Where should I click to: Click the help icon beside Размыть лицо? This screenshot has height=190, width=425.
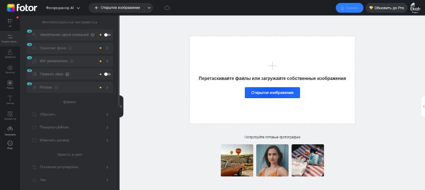[x=68, y=74]
